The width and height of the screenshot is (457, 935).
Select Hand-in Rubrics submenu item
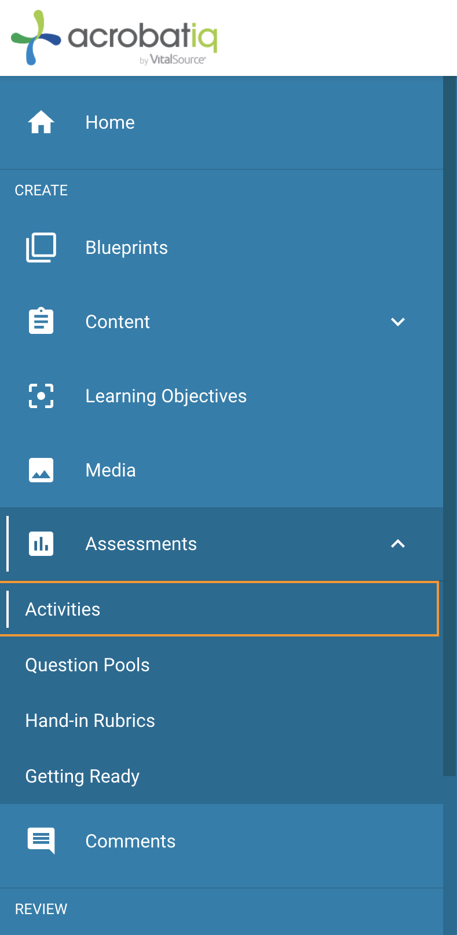point(90,721)
